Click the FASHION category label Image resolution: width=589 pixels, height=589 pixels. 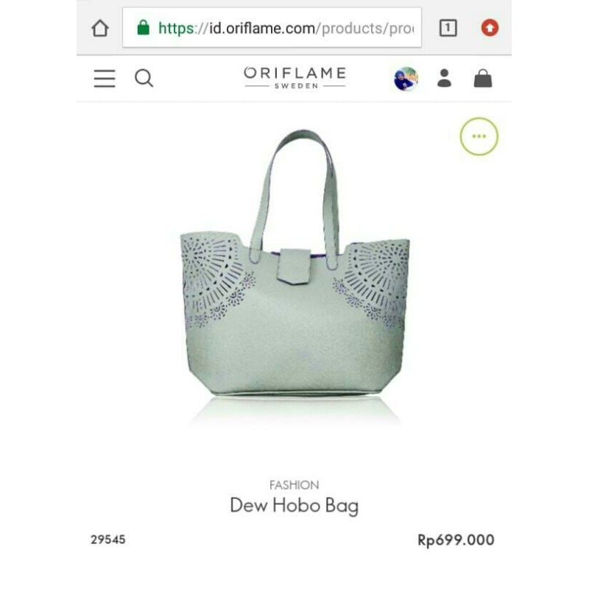coord(294,485)
